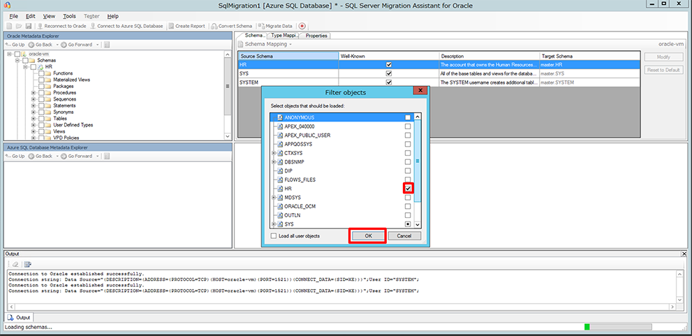
Task: Click the Reset to Default button
Action: click(663, 70)
